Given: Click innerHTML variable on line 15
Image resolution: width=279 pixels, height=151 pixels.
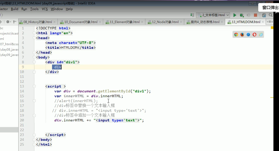Looking at the screenshot, I should tap(74, 96).
